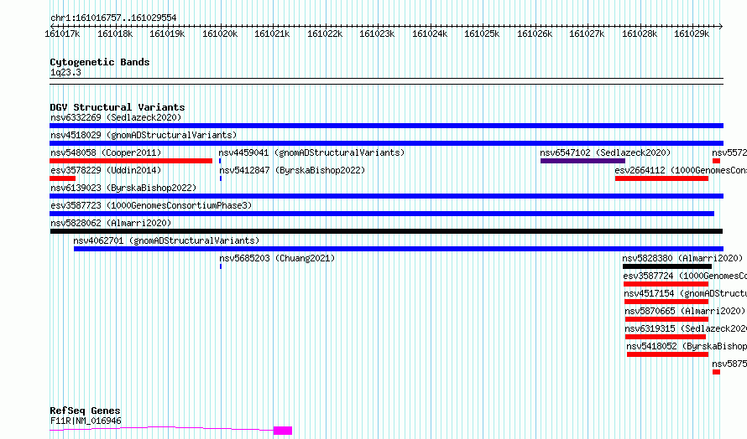Select the 1q23.3 band label
The height and width of the screenshot is (439, 747).
click(65, 72)
